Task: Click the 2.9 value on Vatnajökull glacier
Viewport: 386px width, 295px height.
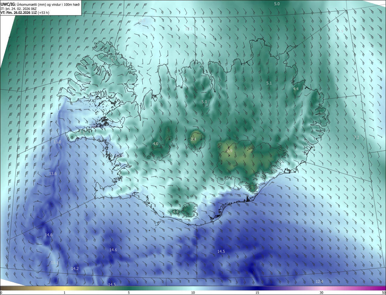Action: 229,151
